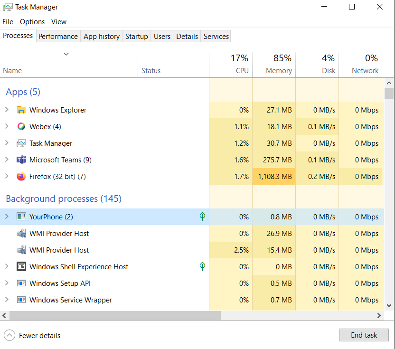Viewport: 395px width, 349px height.
Task: Click the Windows Explorer folder icon
Action: click(21, 110)
